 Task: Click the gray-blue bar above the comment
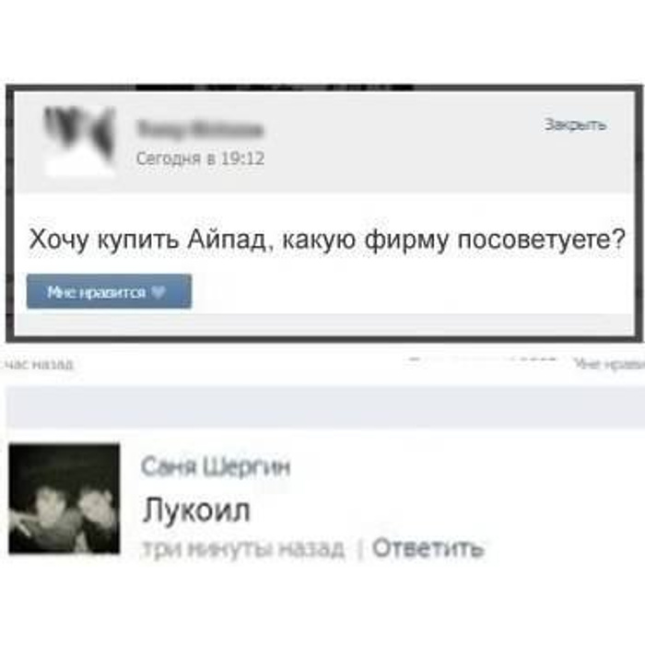[x=325, y=406]
